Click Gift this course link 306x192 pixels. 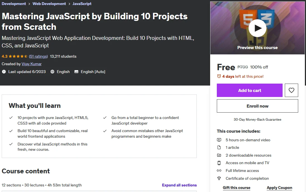(237, 188)
